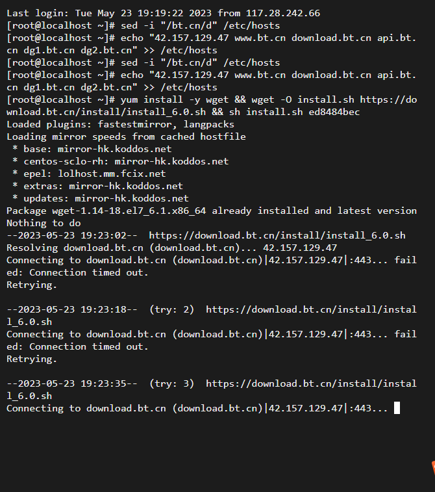Click the install_6.0.sh URL after 19:23:02 timestamp
Image resolution: width=435 pixels, height=492 pixels.
pyautogui.click(x=277, y=235)
